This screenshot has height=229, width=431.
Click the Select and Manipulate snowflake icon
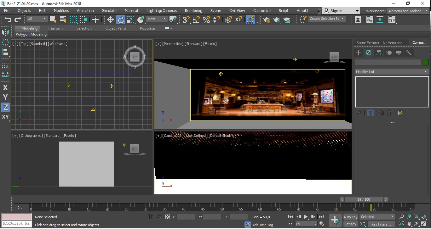click(x=228, y=20)
